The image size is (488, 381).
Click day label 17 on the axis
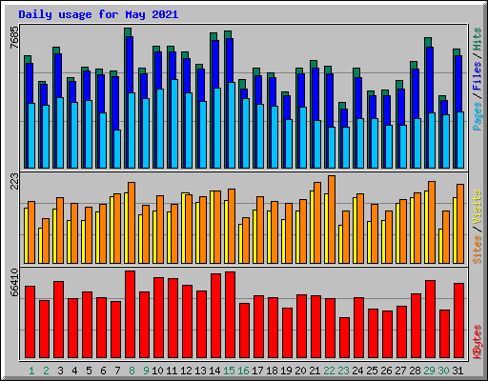(x=257, y=371)
